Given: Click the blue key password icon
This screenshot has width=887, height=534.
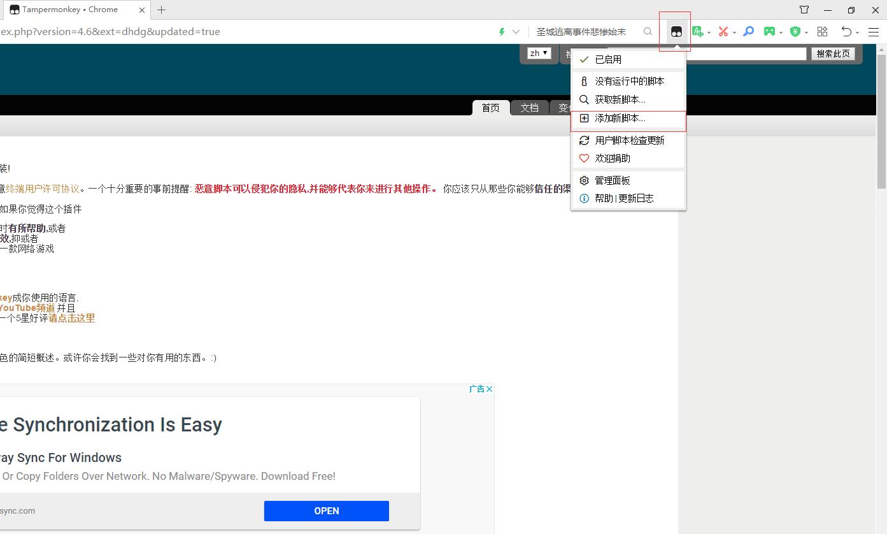Looking at the screenshot, I should pos(749,32).
